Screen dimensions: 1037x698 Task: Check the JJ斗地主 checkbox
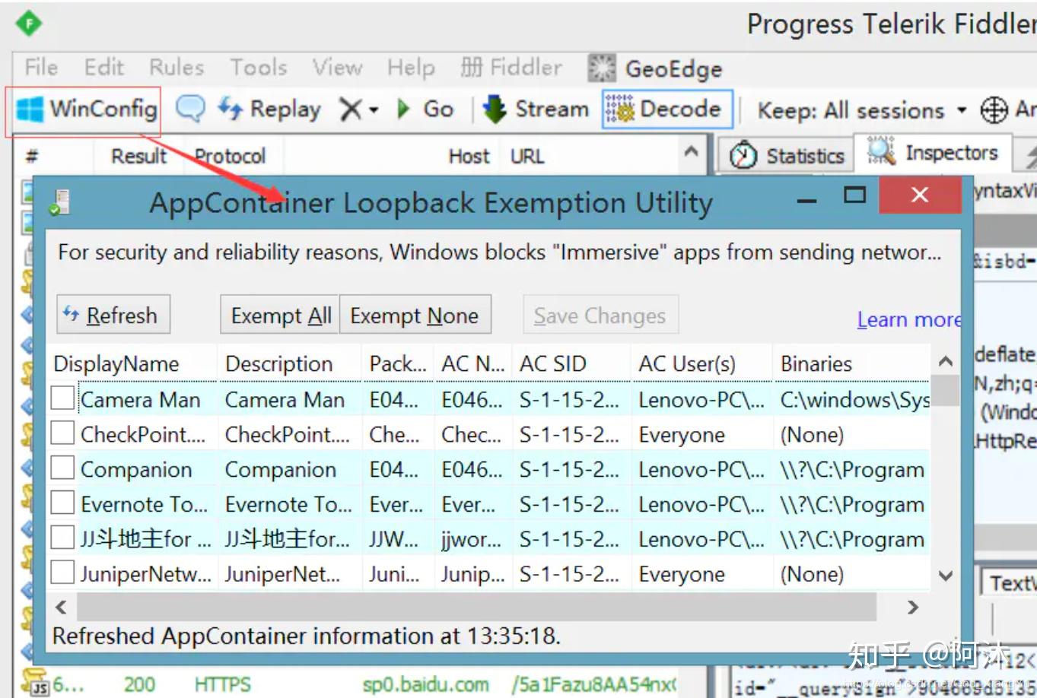tap(62, 538)
